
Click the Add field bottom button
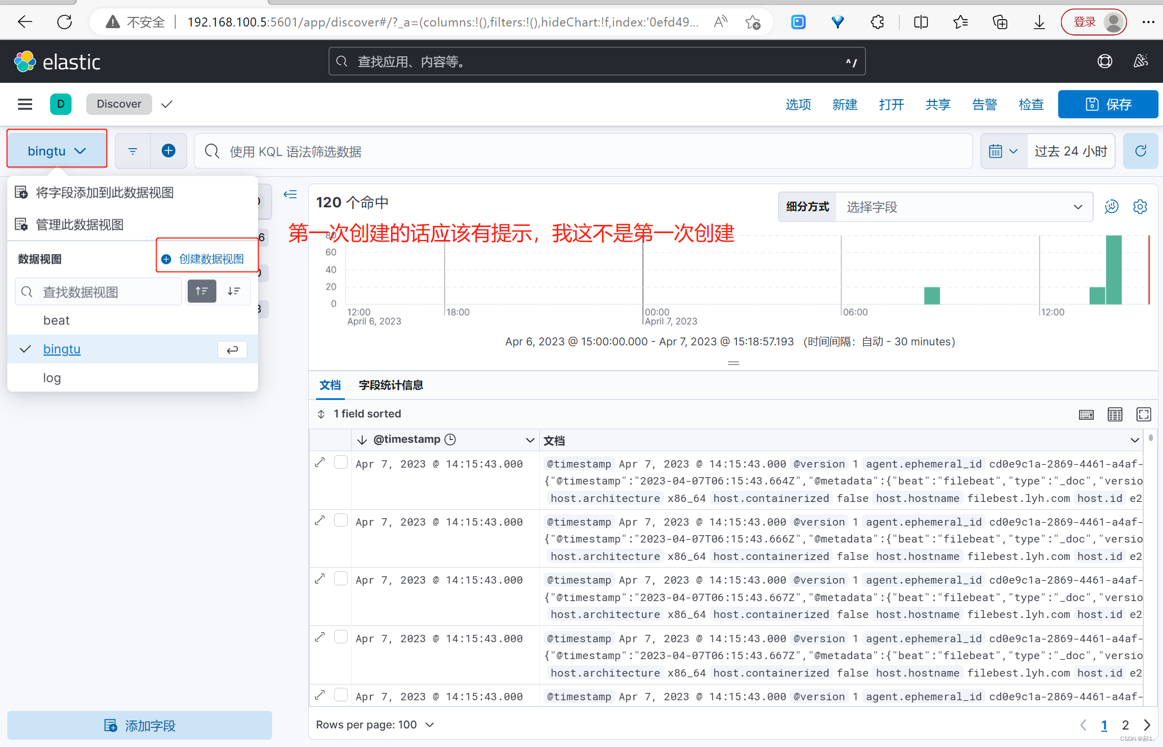[x=139, y=725]
